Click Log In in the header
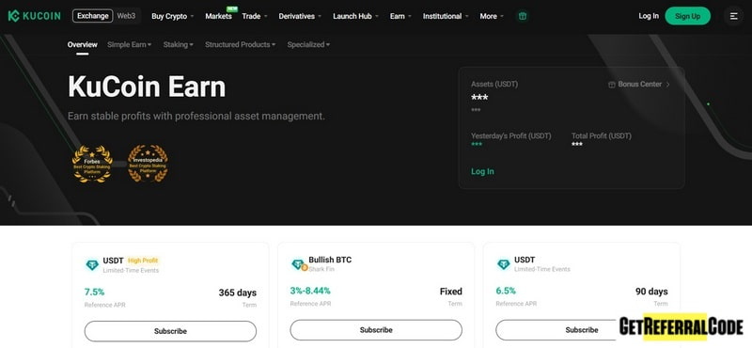The image size is (752, 348). (x=649, y=16)
